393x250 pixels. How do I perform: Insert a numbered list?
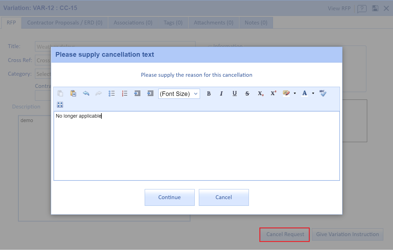[x=124, y=93]
